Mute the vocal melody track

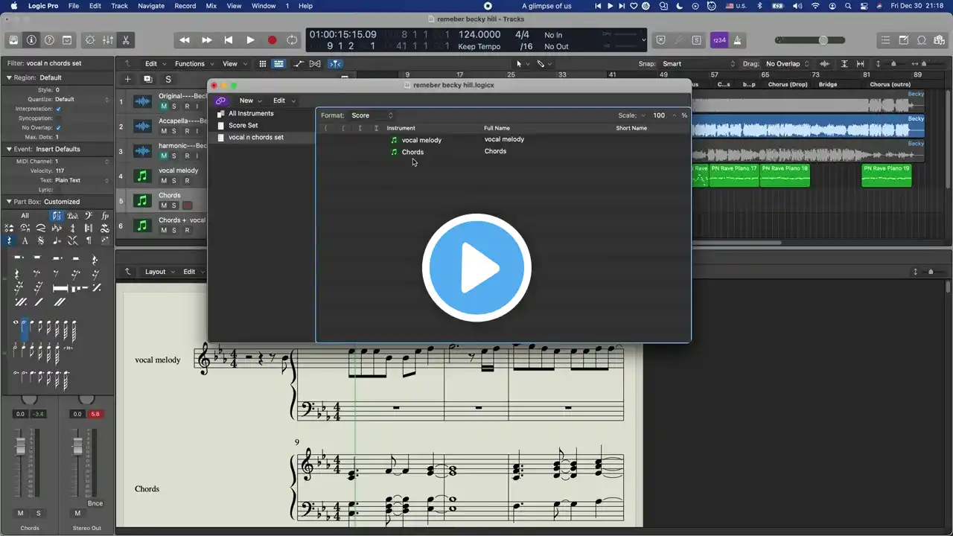(163, 181)
